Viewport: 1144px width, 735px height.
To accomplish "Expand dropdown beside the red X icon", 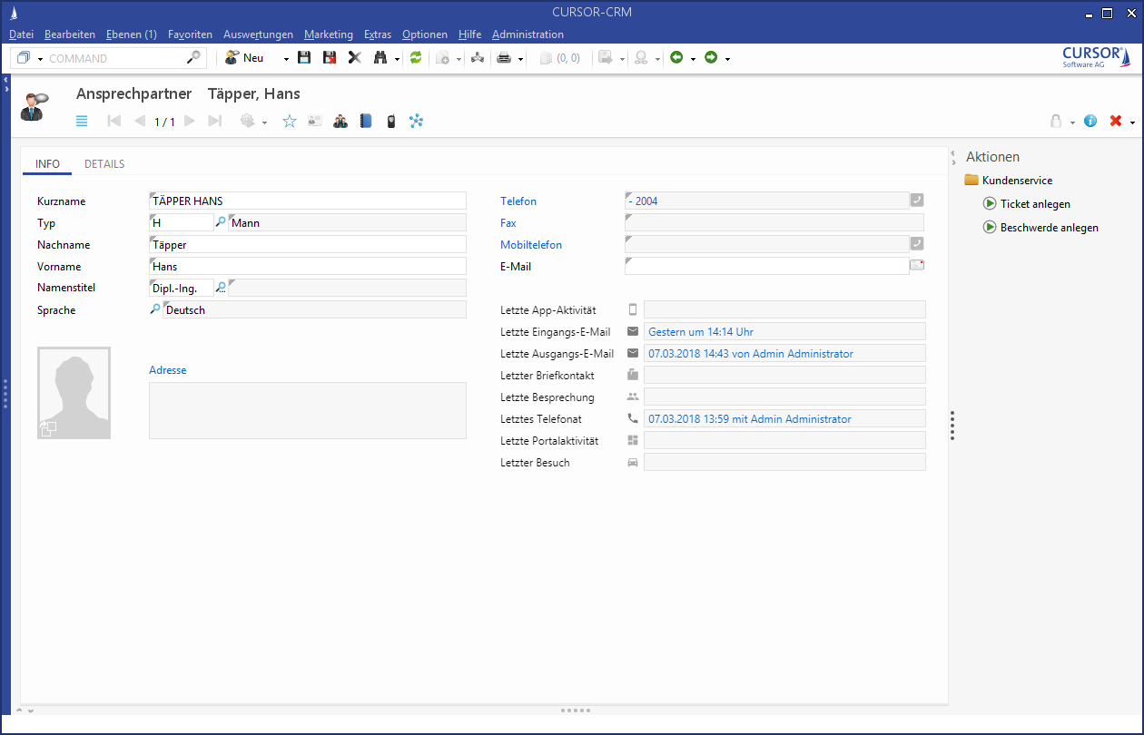I will point(1132,122).
